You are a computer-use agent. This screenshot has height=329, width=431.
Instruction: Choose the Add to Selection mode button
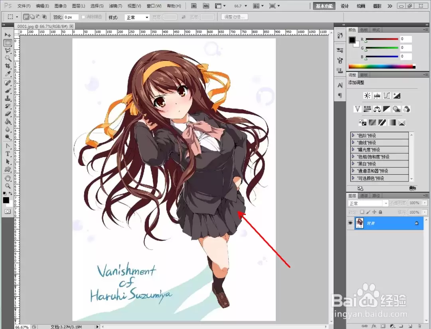point(32,17)
